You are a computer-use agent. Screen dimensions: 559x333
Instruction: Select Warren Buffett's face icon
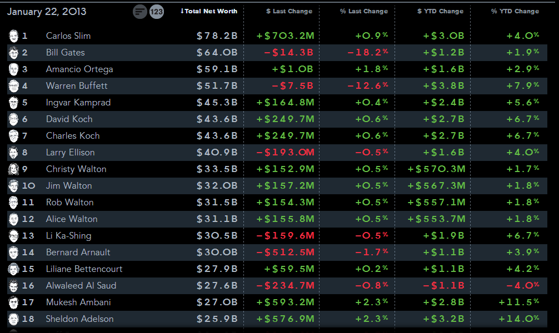click(x=13, y=86)
